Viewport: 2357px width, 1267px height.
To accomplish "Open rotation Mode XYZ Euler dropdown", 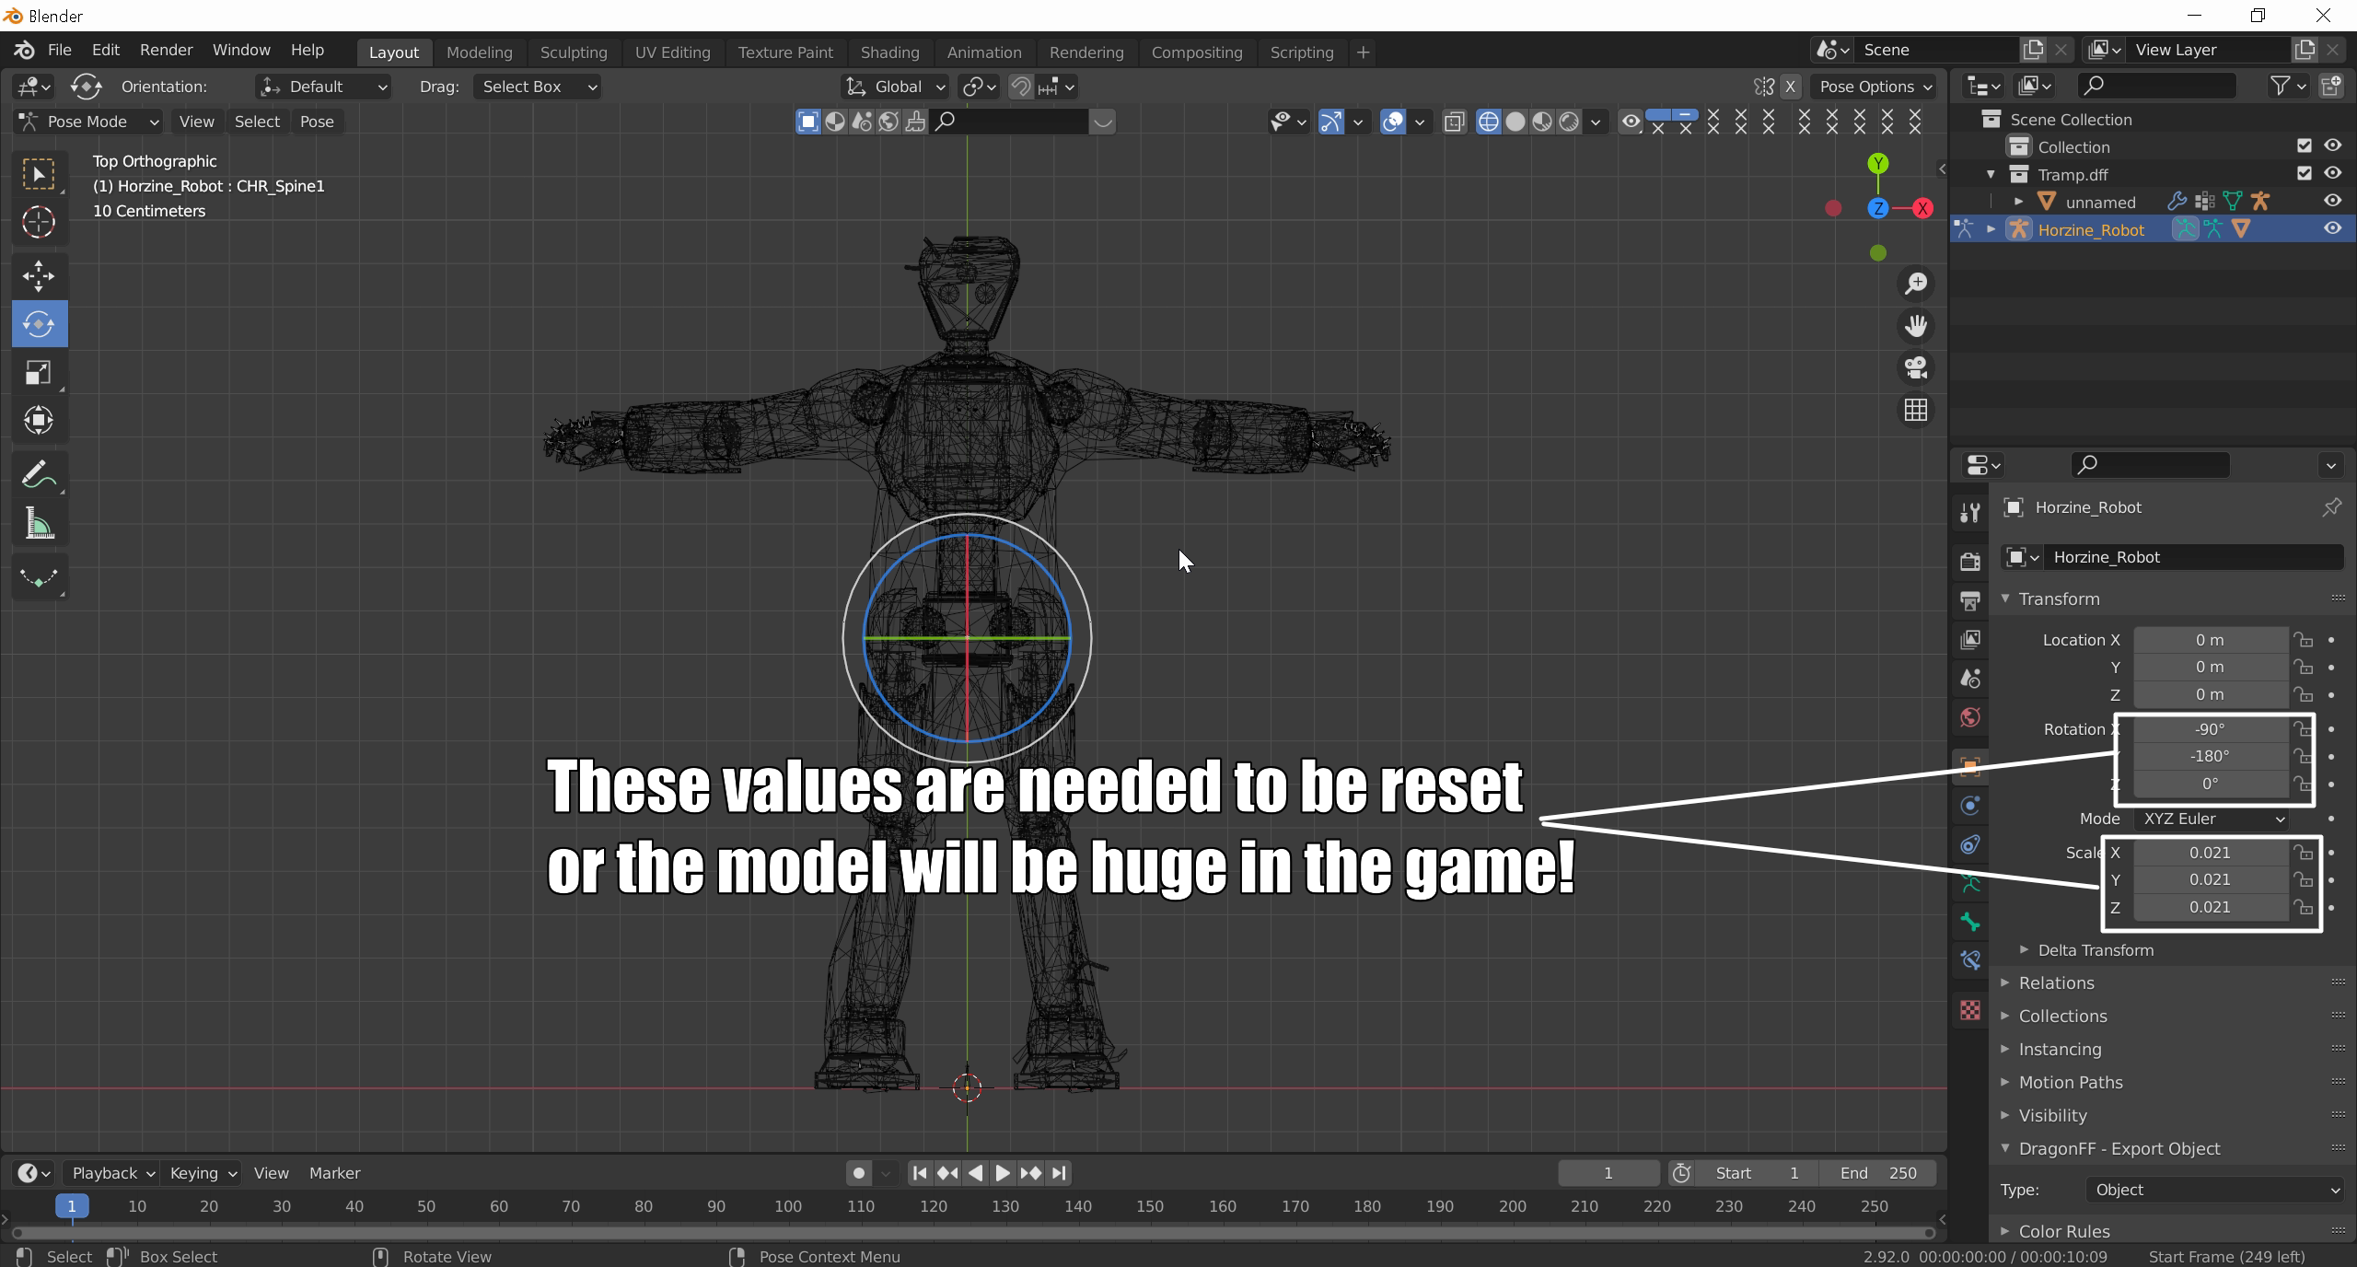I will [2212, 819].
